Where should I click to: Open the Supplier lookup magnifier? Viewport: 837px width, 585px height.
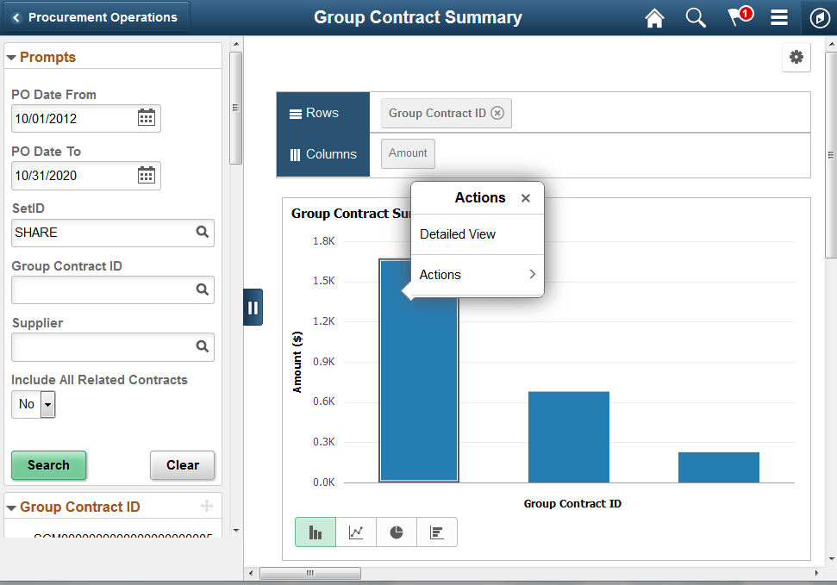coord(202,347)
